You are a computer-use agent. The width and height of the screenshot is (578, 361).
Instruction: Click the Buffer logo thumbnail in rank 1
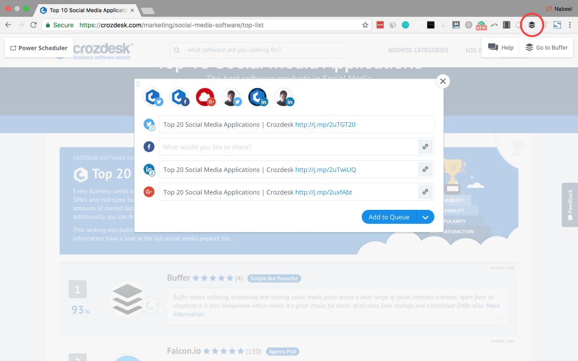[128, 299]
